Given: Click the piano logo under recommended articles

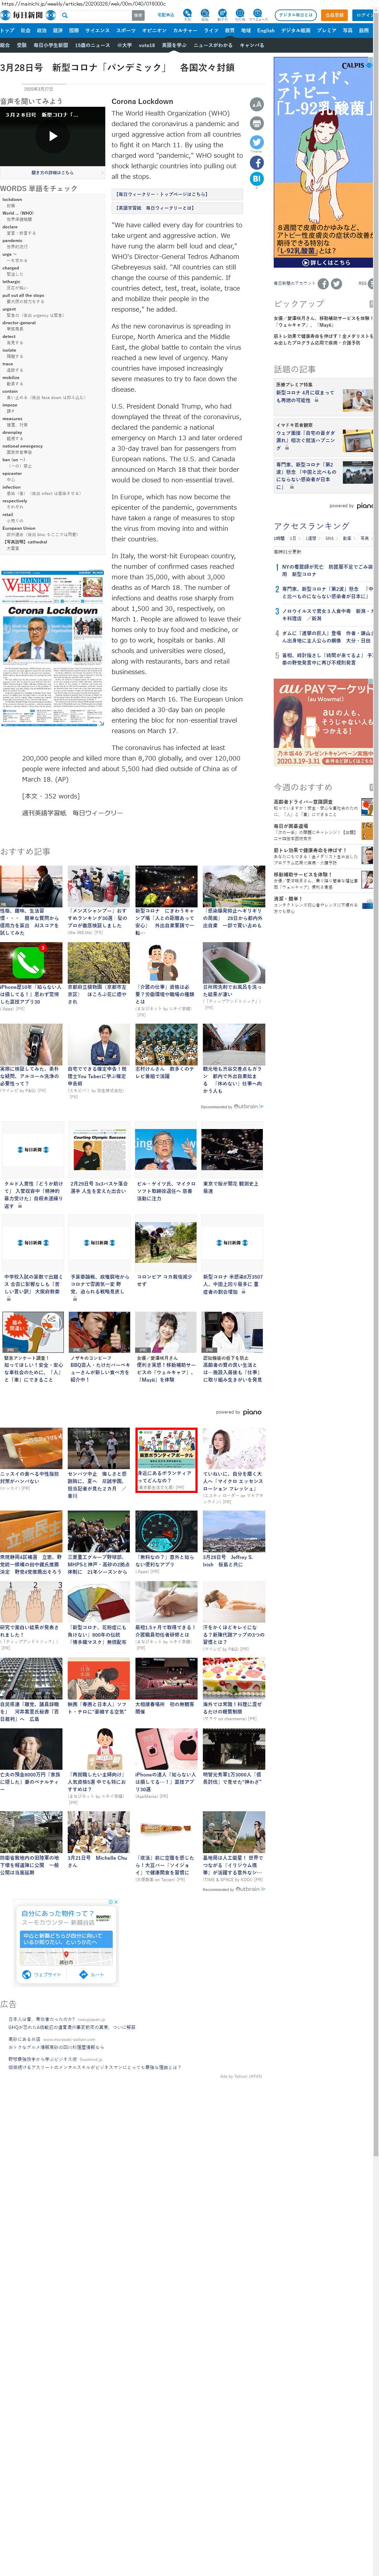Looking at the screenshot, I should point(252,1412).
